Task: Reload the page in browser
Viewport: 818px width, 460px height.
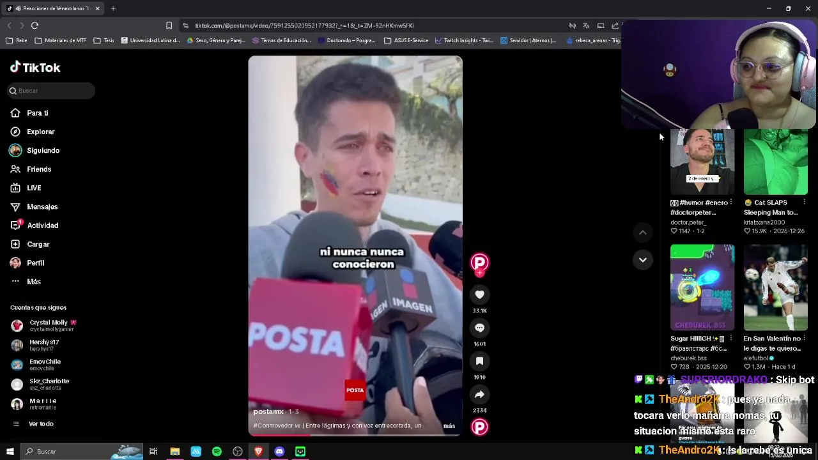Action: coord(35,26)
